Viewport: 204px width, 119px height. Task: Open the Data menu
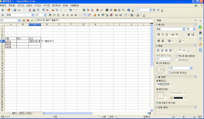click(56, 5)
